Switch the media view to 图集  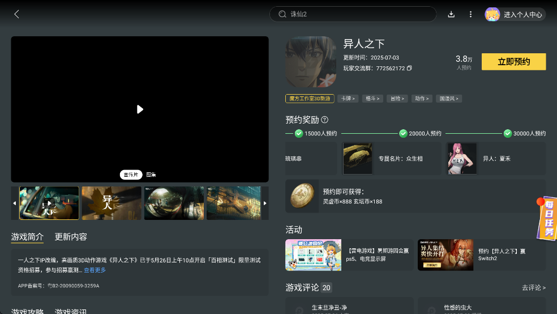(x=151, y=175)
